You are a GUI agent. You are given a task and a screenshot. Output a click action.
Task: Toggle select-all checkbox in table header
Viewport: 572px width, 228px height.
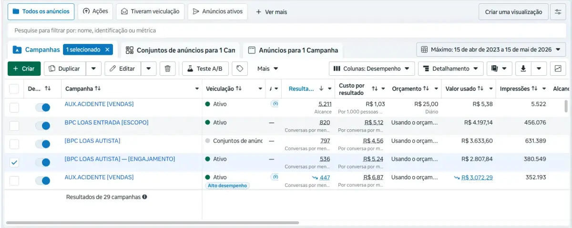(14, 89)
